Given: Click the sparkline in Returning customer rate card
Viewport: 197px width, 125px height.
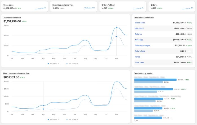Looking at the screenshot, I should pyautogui.click(x=89, y=8).
